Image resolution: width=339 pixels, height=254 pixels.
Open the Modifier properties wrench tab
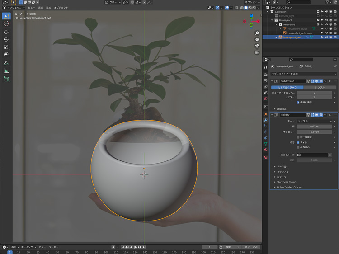[x=266, y=120]
